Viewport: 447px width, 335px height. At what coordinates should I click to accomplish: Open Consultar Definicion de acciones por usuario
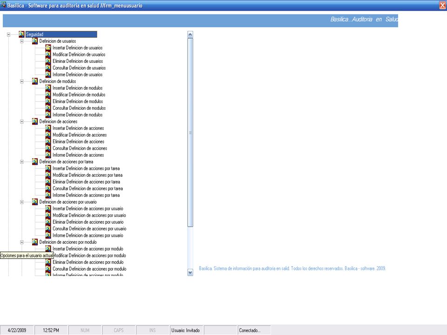point(89,229)
